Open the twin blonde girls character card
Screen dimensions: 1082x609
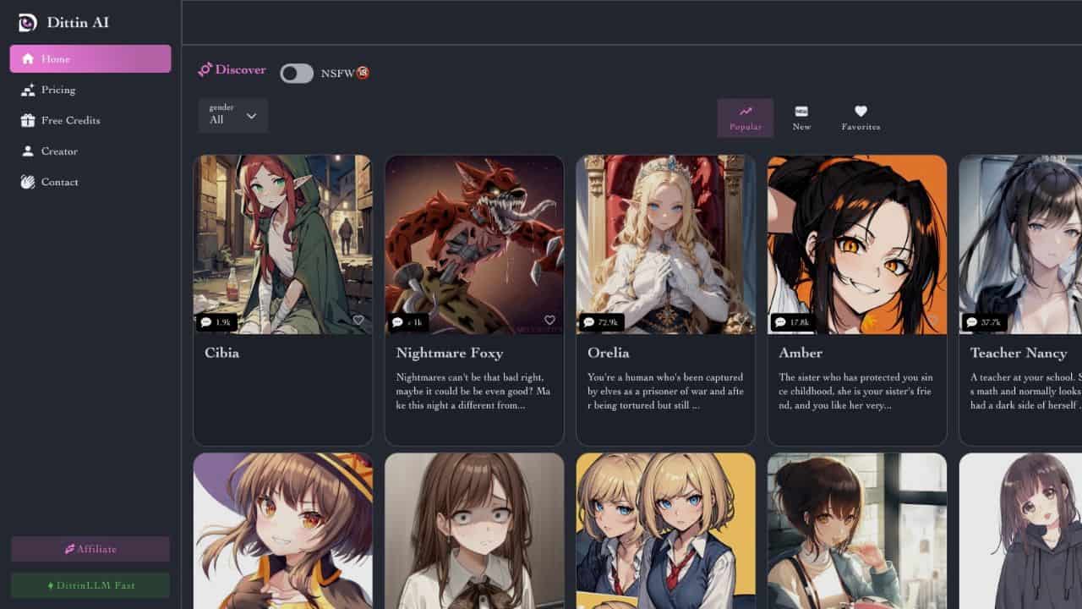[x=665, y=531]
